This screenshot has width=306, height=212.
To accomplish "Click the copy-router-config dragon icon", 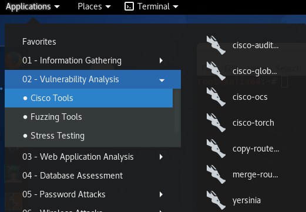I will [x=216, y=149].
